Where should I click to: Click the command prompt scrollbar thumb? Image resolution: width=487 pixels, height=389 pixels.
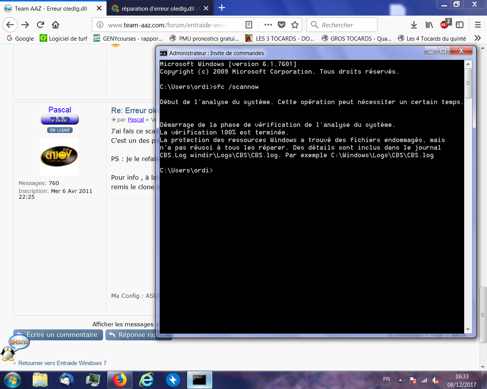click(468, 84)
